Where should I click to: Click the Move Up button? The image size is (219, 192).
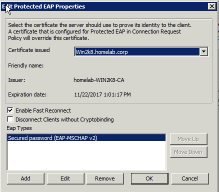click(x=188, y=139)
